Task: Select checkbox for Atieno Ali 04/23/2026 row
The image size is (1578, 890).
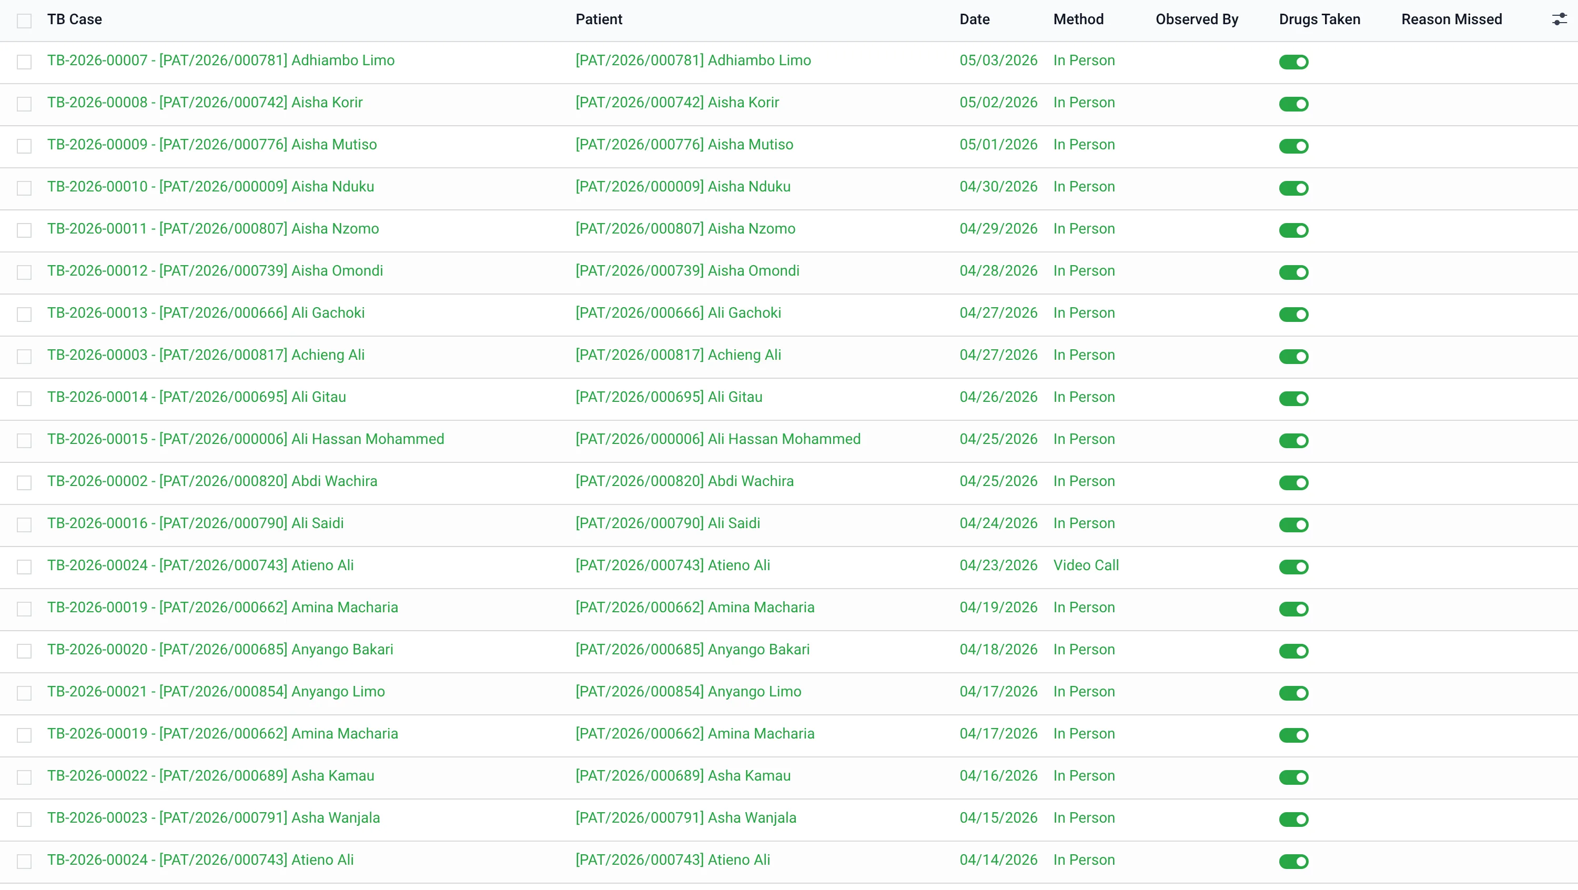Action: [24, 567]
